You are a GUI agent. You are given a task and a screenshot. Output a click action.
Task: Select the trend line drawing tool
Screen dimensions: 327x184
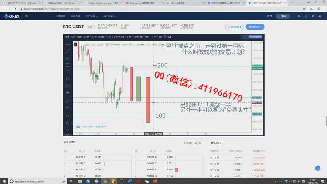pyautogui.click(x=68, y=51)
